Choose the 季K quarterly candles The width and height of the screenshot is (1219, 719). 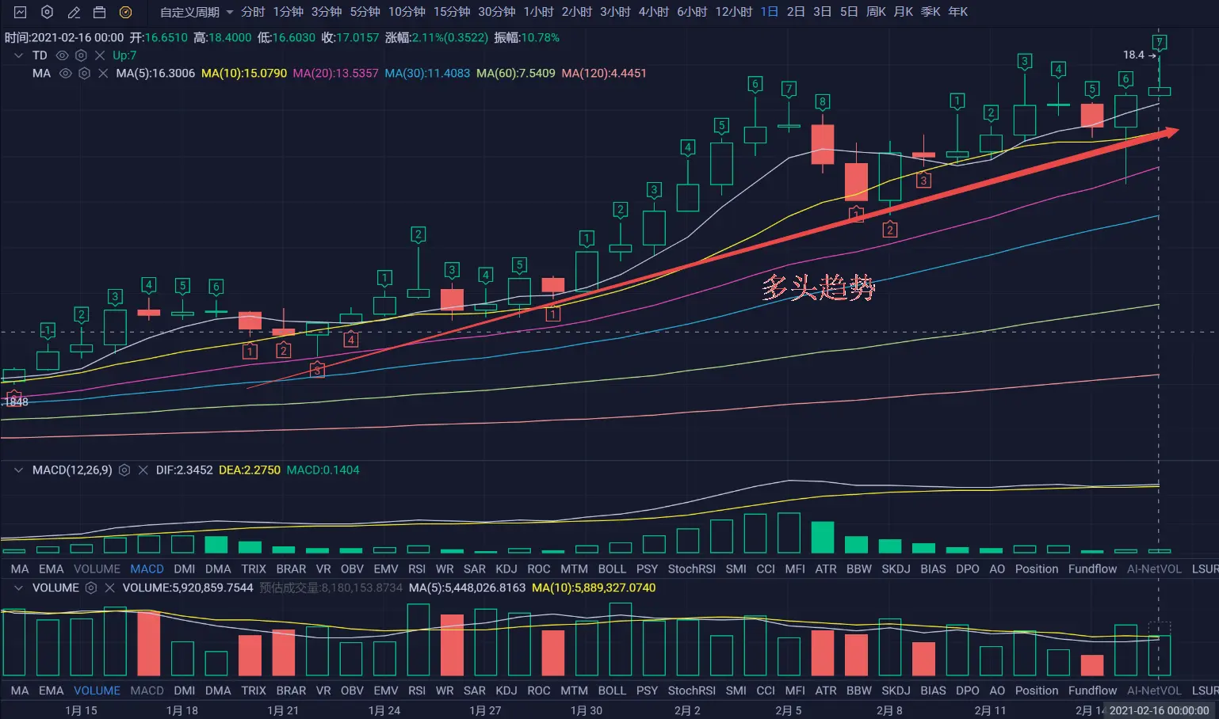[930, 12]
